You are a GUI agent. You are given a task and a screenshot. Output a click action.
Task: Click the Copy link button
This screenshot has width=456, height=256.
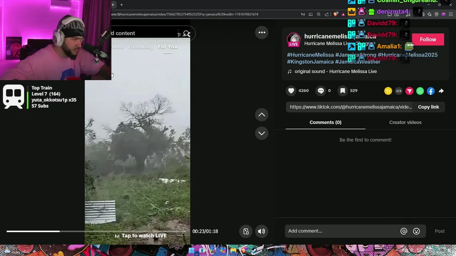428,107
